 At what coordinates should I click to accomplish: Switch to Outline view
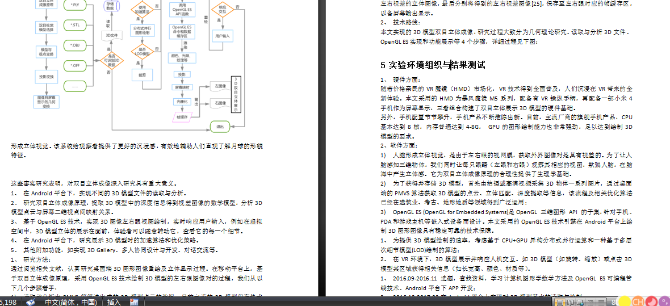(x=591, y=302)
